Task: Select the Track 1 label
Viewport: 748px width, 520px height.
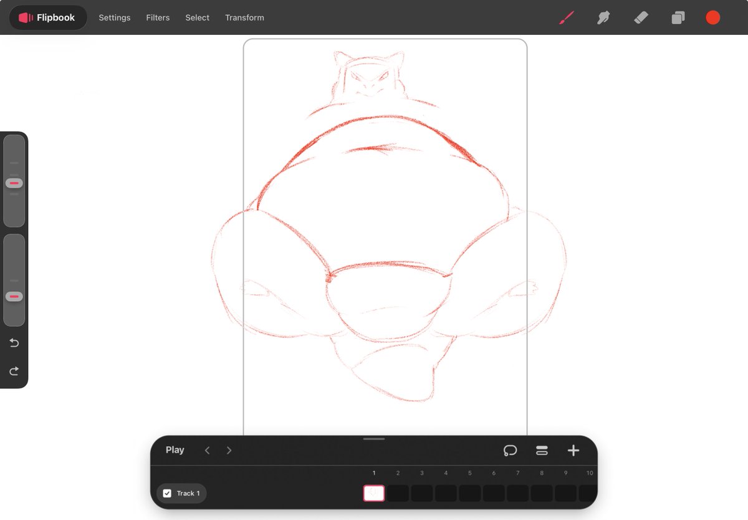Action: pos(188,493)
